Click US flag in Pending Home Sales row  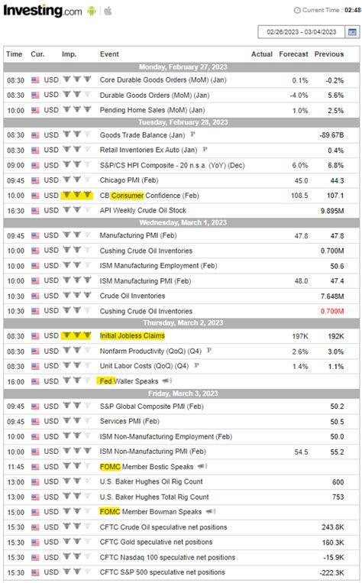[x=35, y=110]
